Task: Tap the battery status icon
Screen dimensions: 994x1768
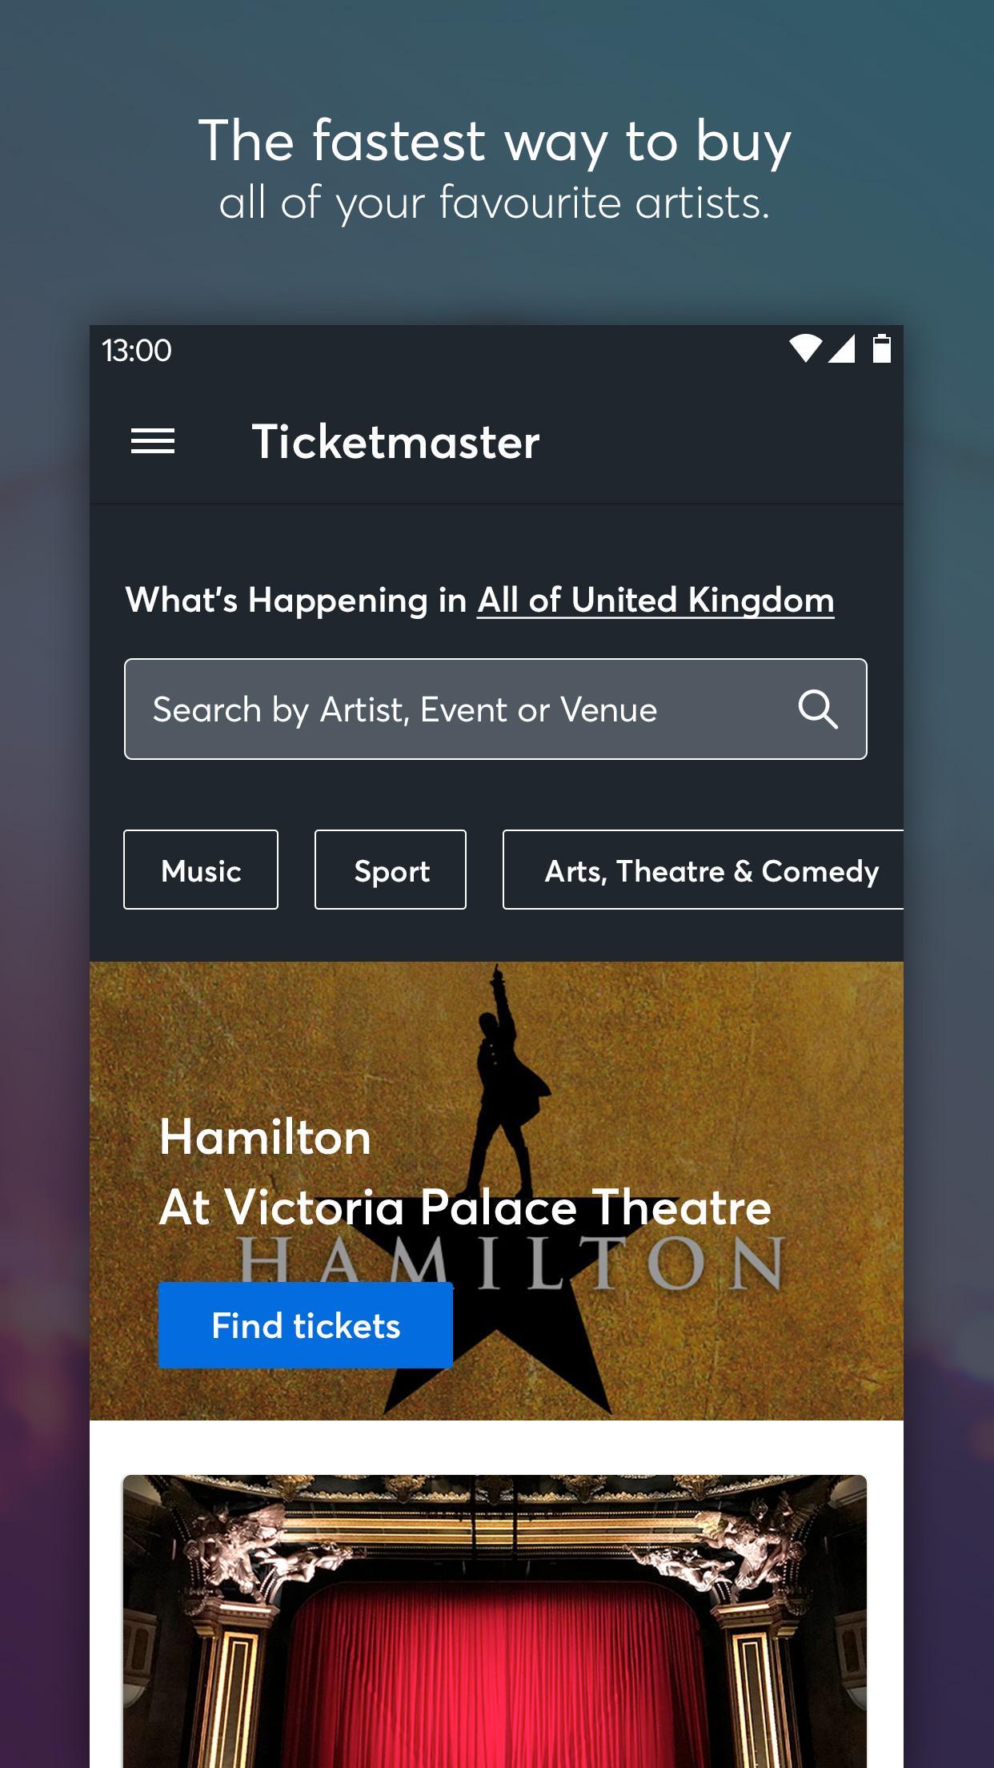Action: point(881,350)
